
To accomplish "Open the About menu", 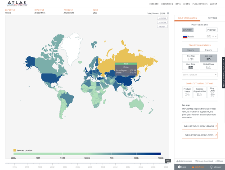I will click(214, 4).
